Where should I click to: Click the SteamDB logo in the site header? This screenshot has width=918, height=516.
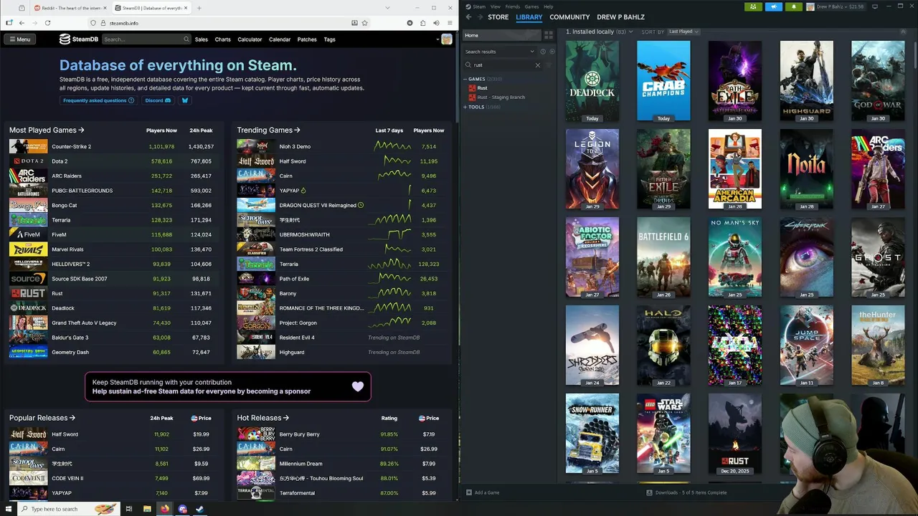coord(79,39)
